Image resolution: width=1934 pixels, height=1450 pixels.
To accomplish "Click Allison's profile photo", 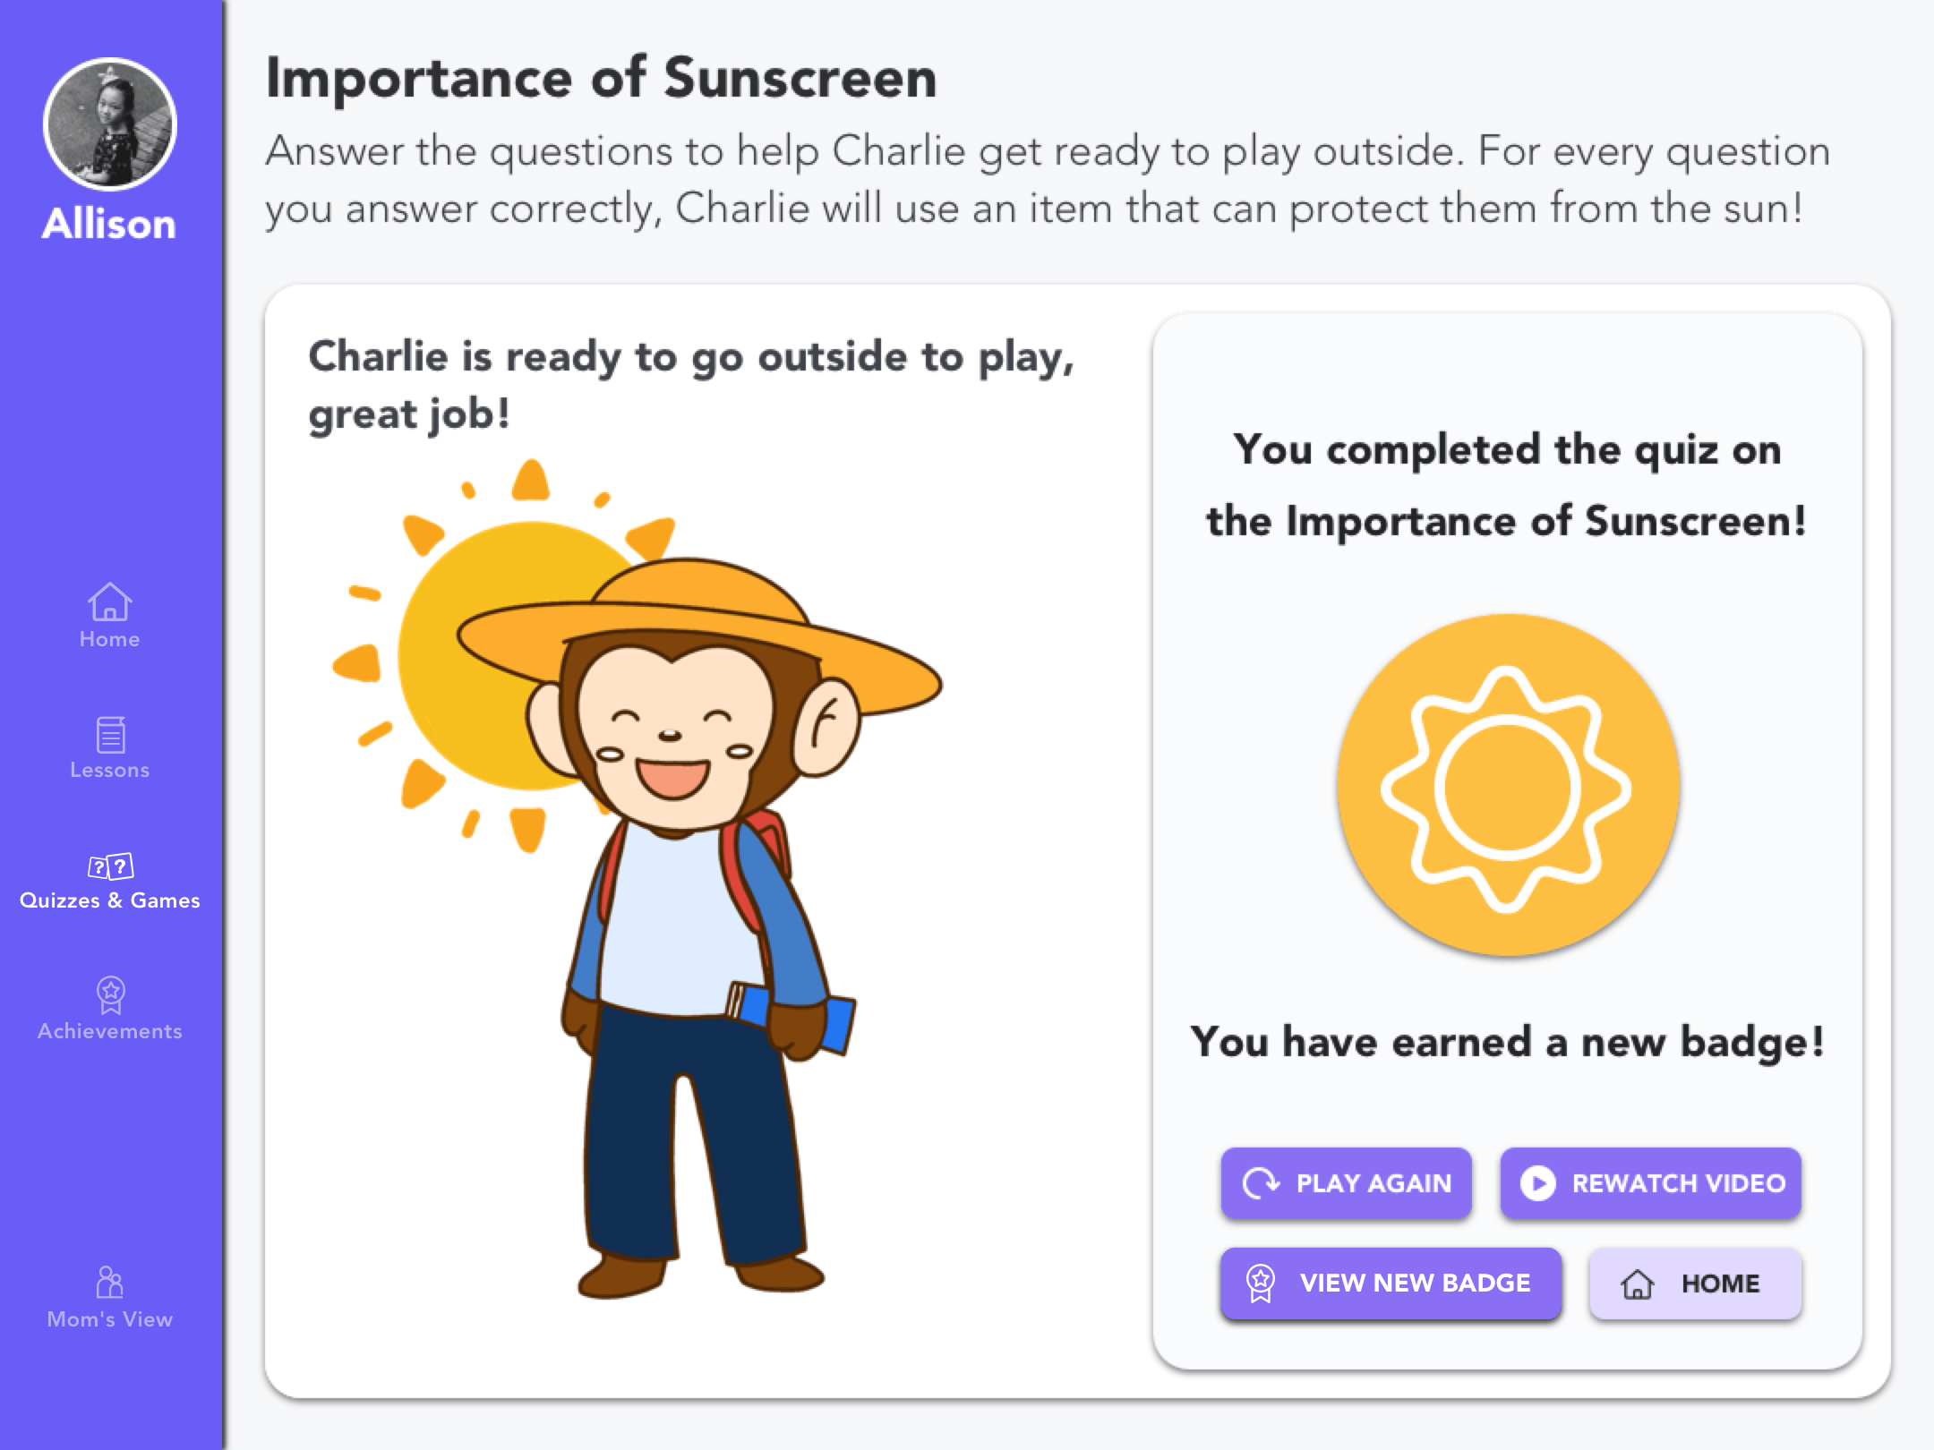I will pyautogui.click(x=110, y=124).
